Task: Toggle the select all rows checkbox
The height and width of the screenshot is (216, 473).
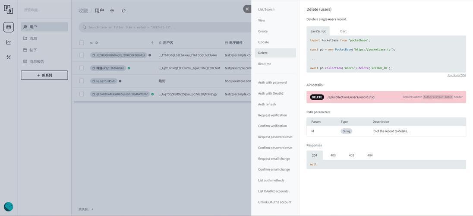Action: (x=82, y=43)
